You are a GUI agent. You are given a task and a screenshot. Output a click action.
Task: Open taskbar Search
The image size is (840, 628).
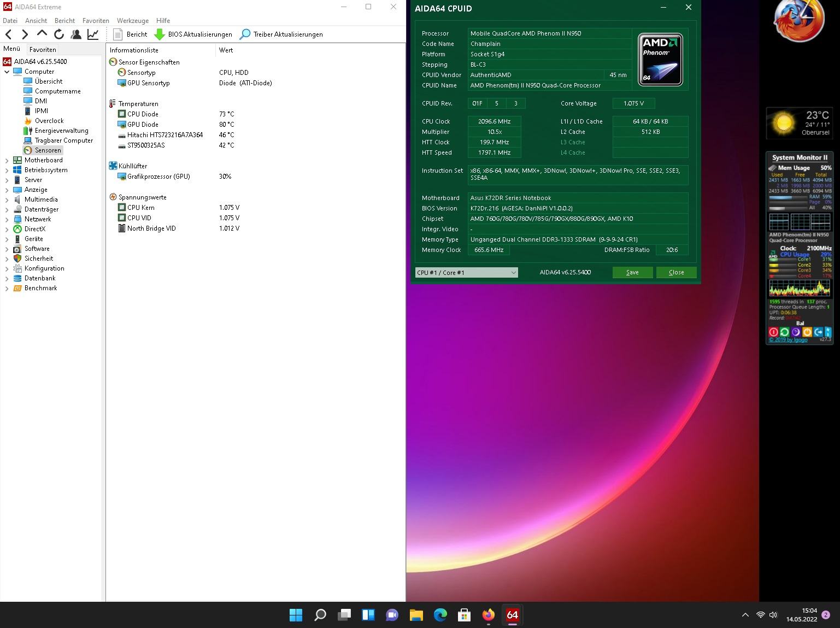pos(320,615)
